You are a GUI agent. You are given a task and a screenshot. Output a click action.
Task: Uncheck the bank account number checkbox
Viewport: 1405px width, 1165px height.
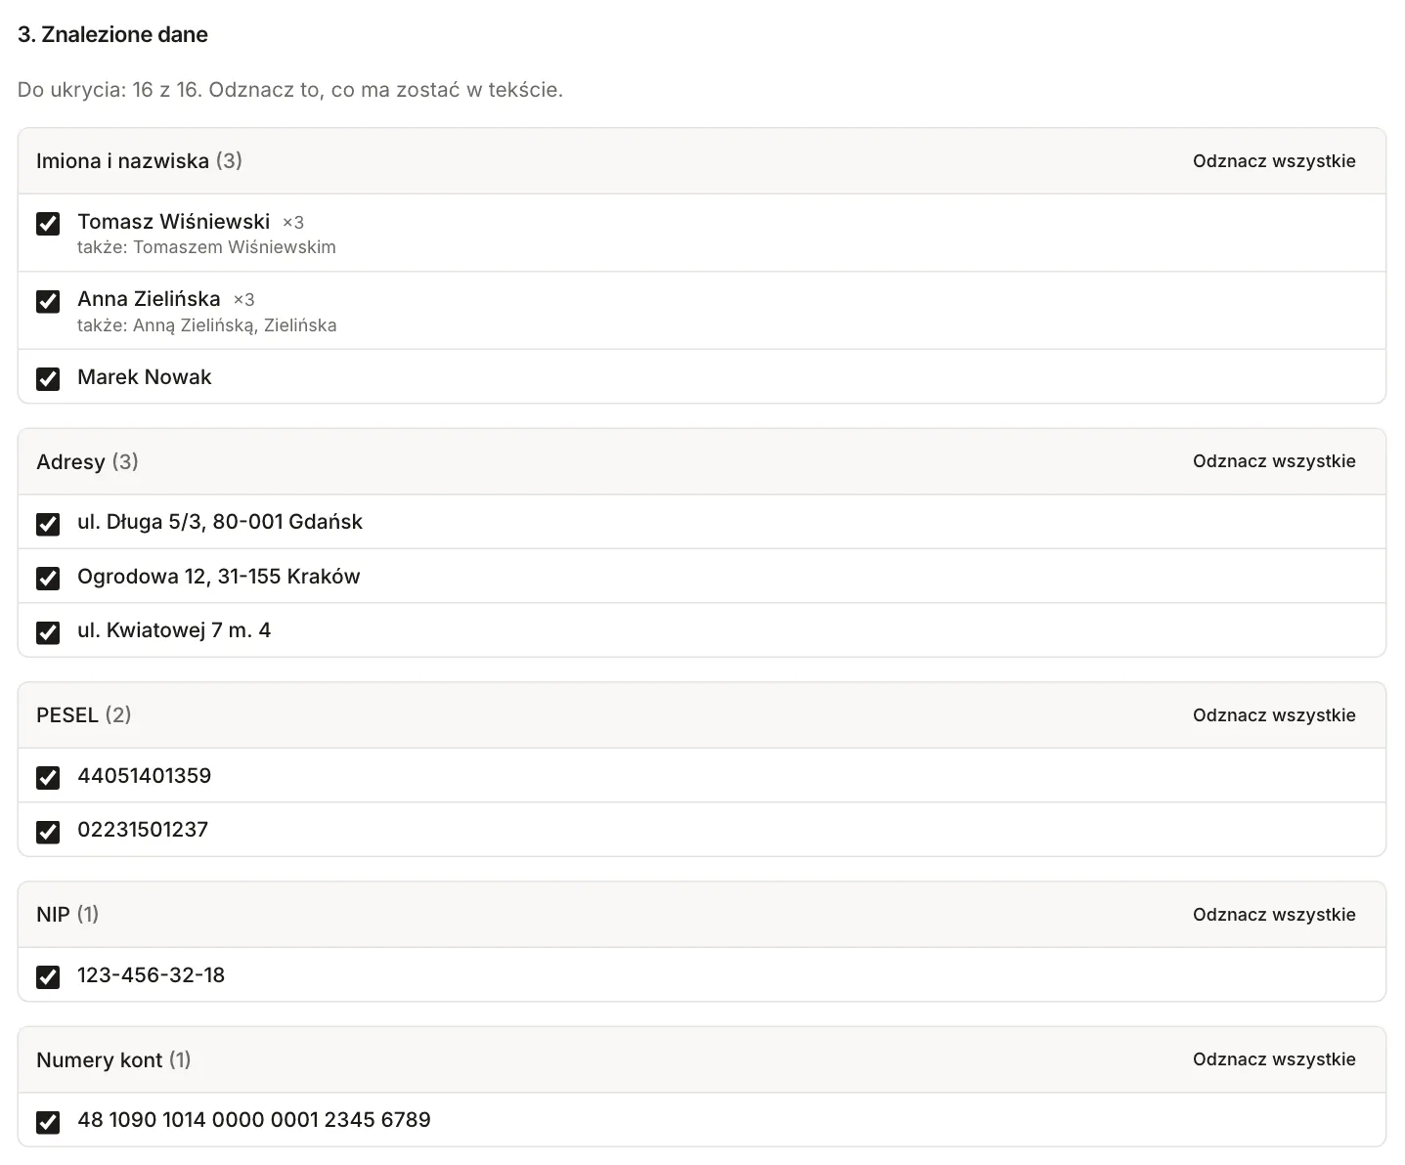[48, 1121]
